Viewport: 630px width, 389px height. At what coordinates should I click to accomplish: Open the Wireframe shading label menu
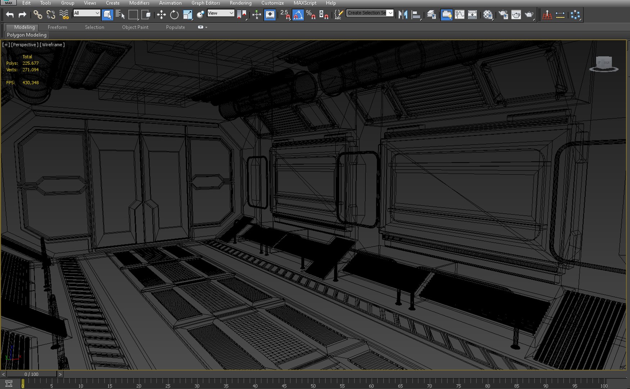pyautogui.click(x=52, y=45)
